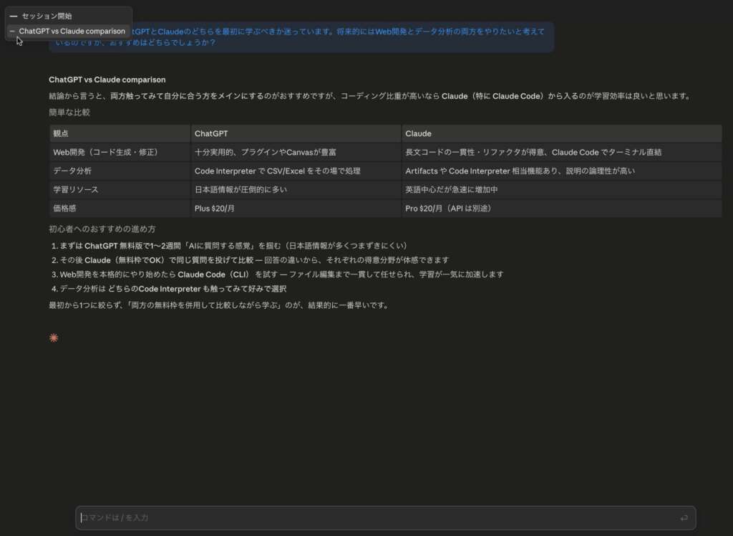
Task: Click the summary paragraph starting 結論から言うと
Action: coord(370,96)
